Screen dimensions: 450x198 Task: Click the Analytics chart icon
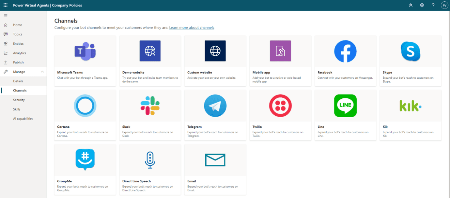coord(6,53)
